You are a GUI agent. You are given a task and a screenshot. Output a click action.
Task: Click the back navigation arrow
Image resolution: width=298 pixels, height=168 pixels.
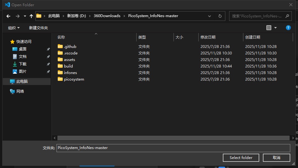8,16
